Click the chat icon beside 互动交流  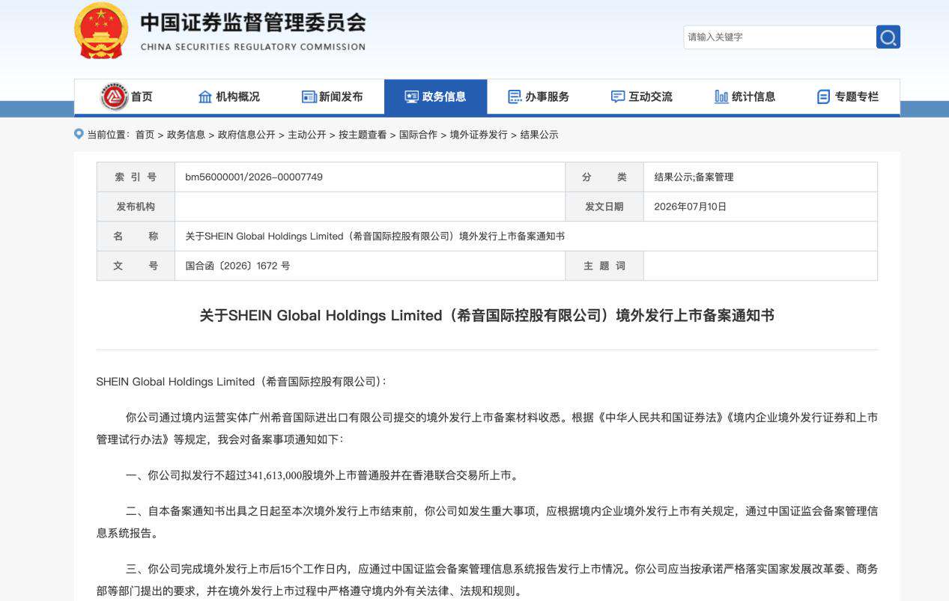click(x=618, y=97)
